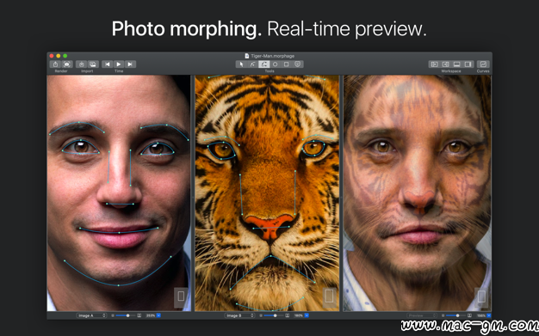Expand the zoom percentage menu under Image A

[158, 315]
